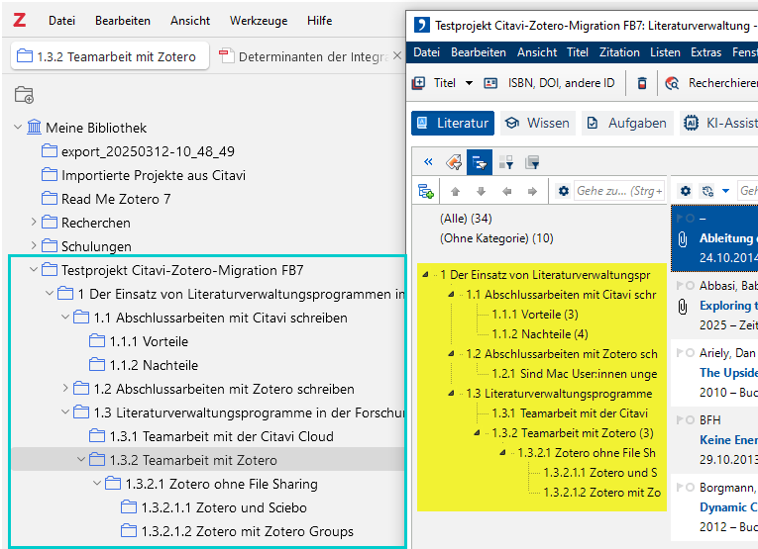The height and width of the screenshot is (549, 758).
Task: Toggle the flag marker on Ariely, Dan entry
Action: point(679,353)
